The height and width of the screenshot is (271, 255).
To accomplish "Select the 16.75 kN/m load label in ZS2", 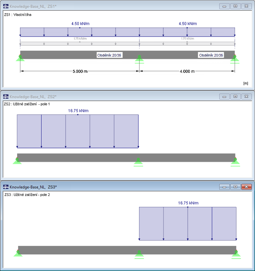I will (x=78, y=111).
